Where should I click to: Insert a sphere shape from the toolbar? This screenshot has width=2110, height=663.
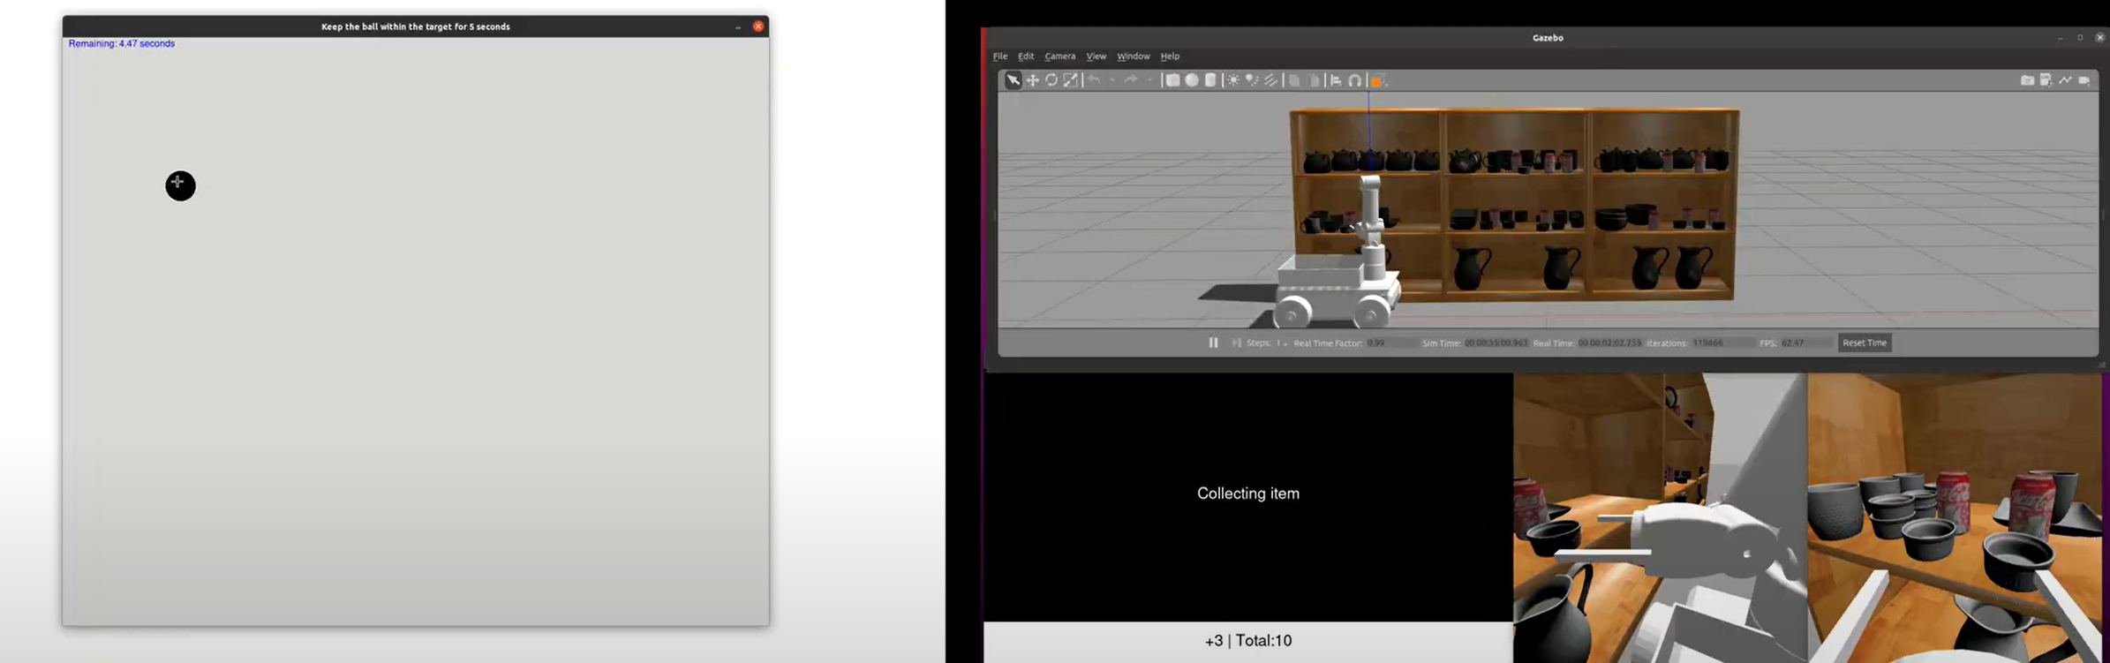coord(1192,80)
